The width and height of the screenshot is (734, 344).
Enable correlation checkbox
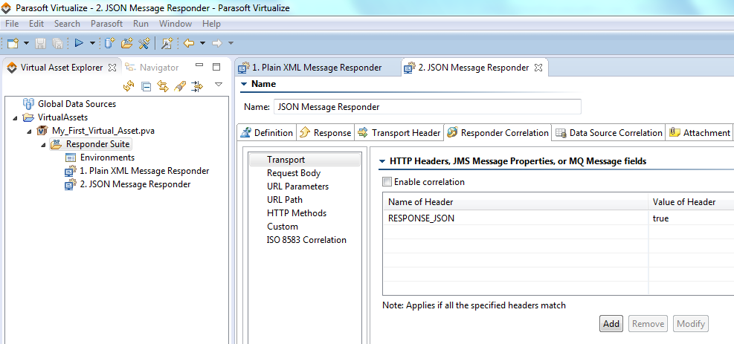tap(387, 182)
